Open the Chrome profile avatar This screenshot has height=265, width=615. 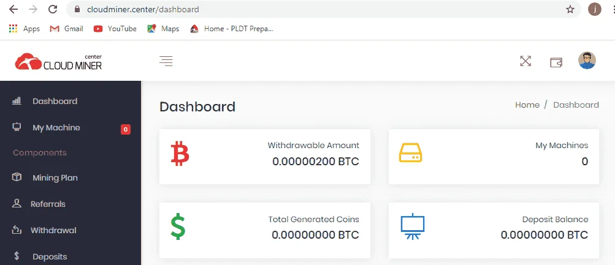click(595, 9)
